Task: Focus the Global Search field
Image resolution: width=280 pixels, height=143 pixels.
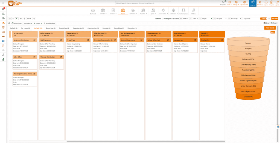Action: pos(143,3)
